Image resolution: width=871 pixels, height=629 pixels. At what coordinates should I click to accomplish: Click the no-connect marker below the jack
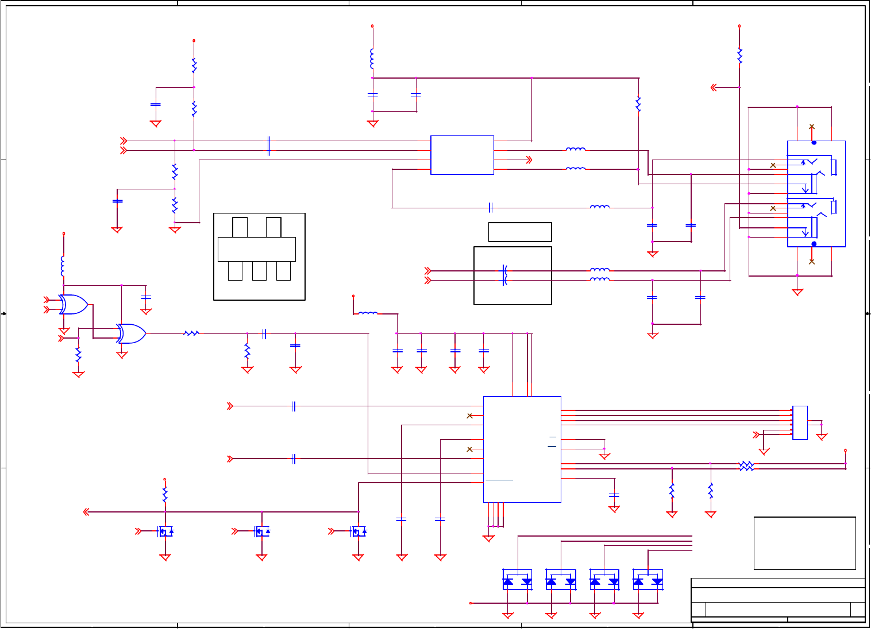812,262
